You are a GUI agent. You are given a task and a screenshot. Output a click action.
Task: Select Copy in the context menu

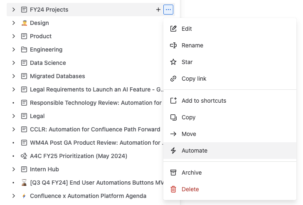[x=188, y=117]
